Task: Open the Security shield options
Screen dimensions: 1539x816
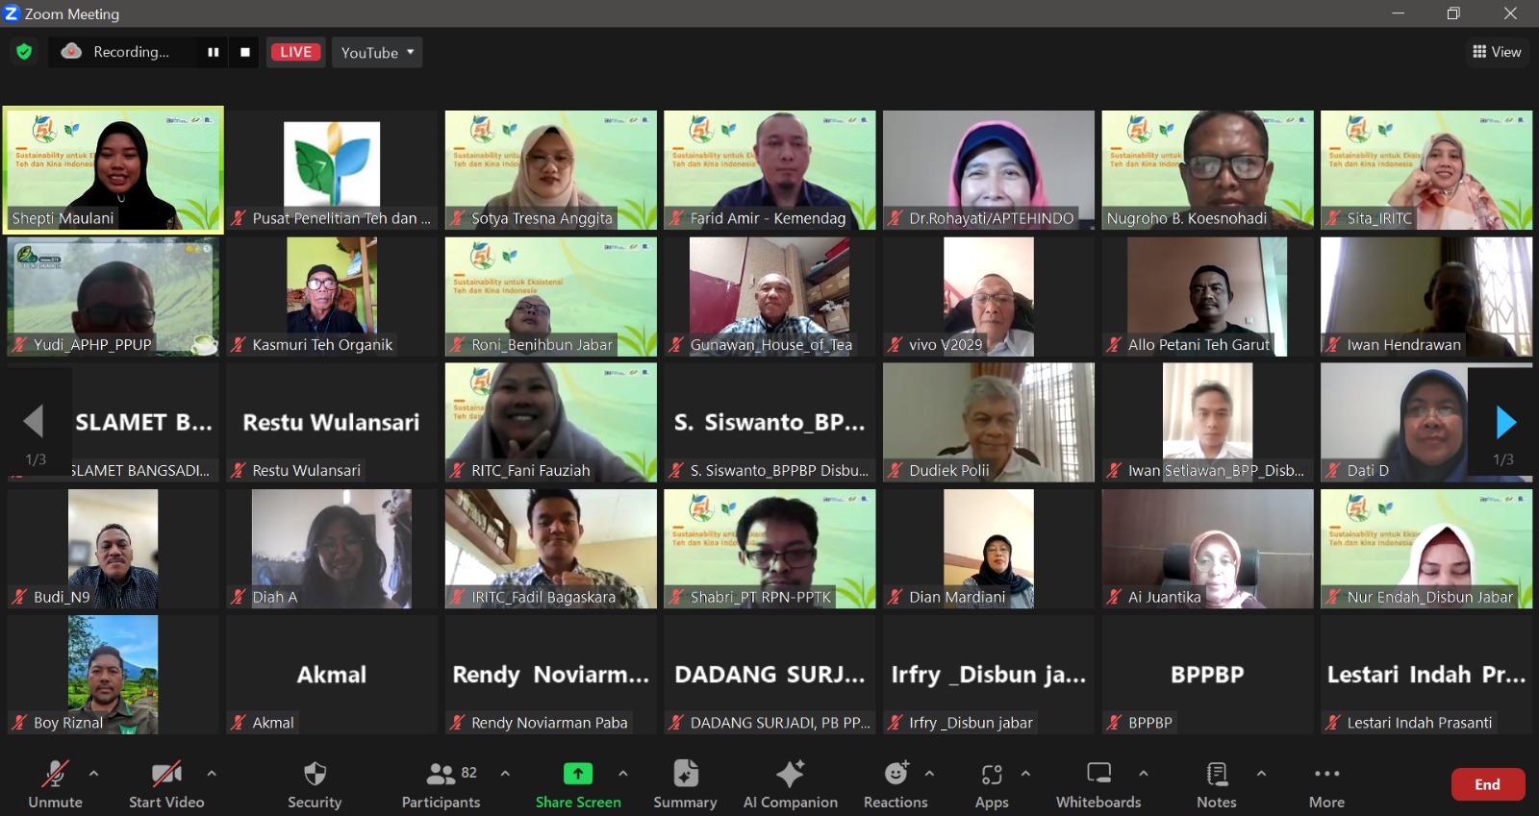Action: pos(315,784)
